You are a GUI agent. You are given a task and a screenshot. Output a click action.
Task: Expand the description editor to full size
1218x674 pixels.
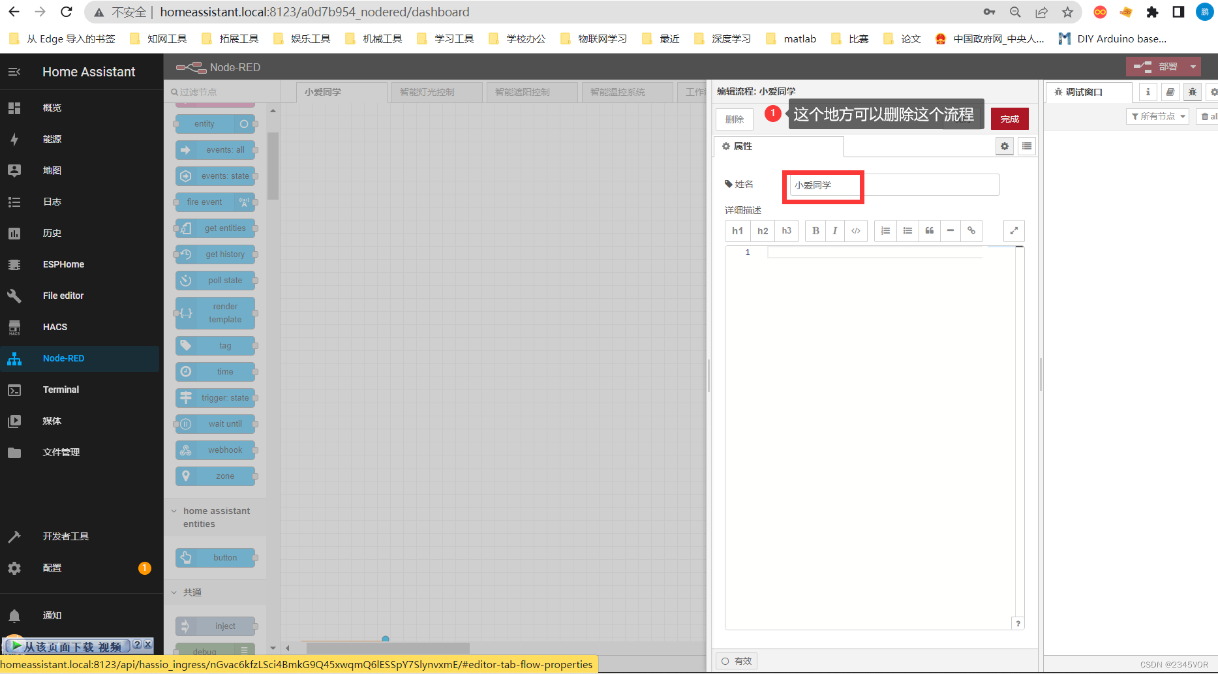click(x=1014, y=231)
